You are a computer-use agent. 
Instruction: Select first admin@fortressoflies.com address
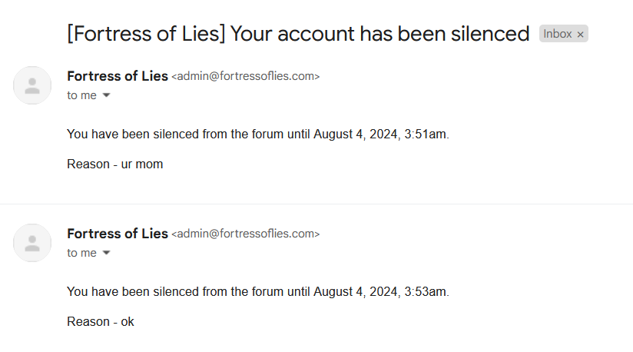coord(246,76)
